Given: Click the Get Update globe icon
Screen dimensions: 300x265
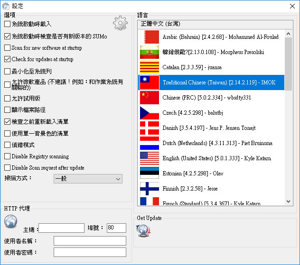Looking at the screenshot, I should (x=143, y=231).
